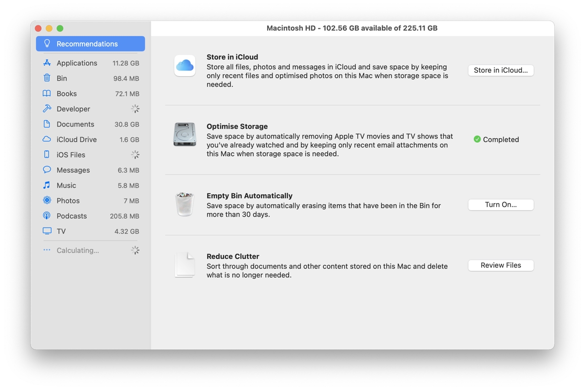Select the Applications category label
The height and width of the screenshot is (390, 585).
pyautogui.click(x=77, y=63)
